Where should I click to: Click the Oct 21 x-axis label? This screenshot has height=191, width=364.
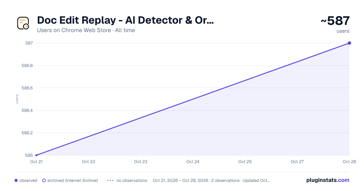tap(36, 162)
